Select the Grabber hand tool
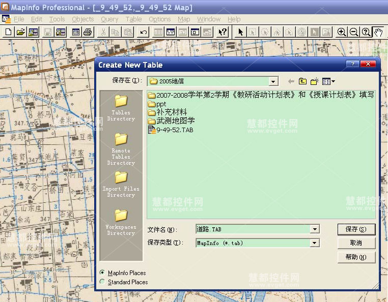Image resolution: width=388 pixels, height=302 pixels. click(x=378, y=32)
